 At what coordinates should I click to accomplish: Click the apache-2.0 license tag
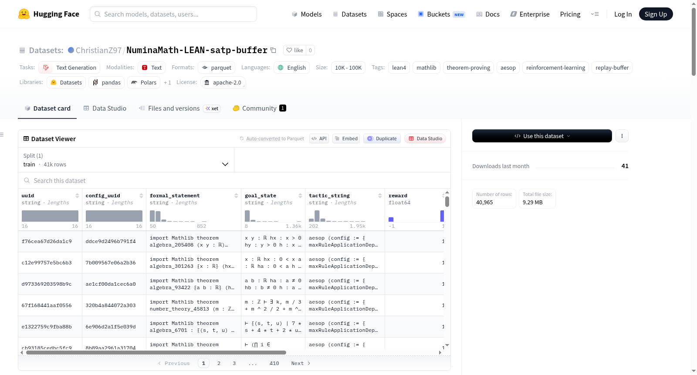pyautogui.click(x=223, y=82)
